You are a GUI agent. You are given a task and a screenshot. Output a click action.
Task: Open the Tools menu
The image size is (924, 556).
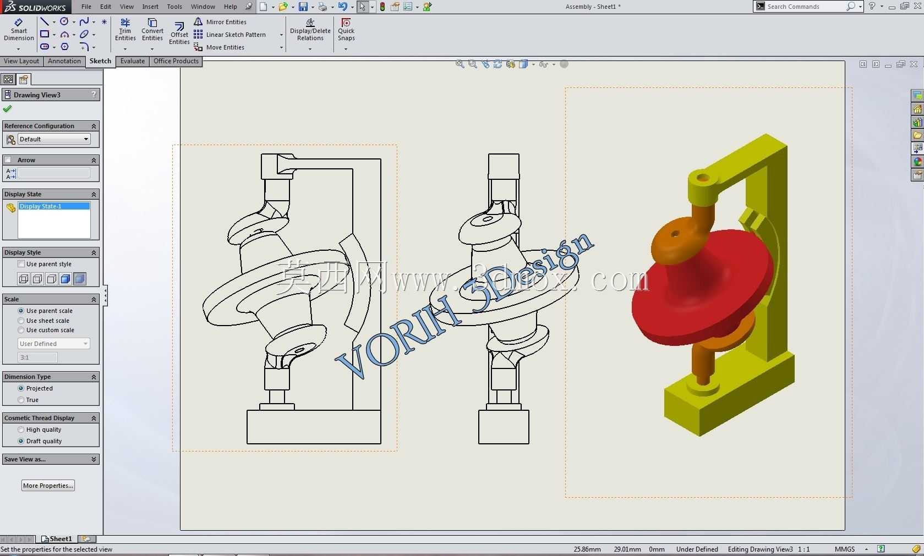[174, 7]
